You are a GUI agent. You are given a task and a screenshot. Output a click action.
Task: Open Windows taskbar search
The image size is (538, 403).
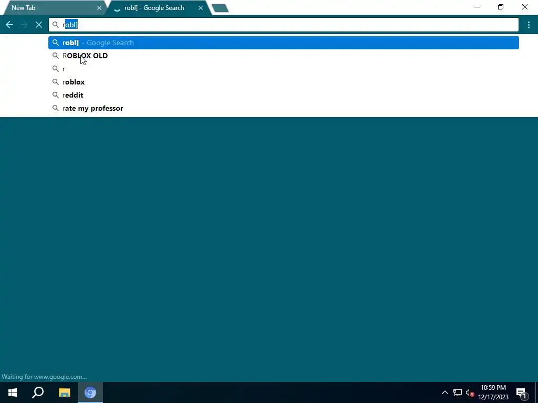38,393
